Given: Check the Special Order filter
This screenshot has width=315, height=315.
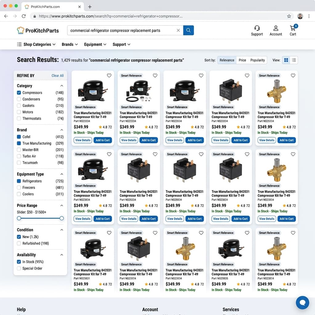Looking at the screenshot, I should point(19,268).
